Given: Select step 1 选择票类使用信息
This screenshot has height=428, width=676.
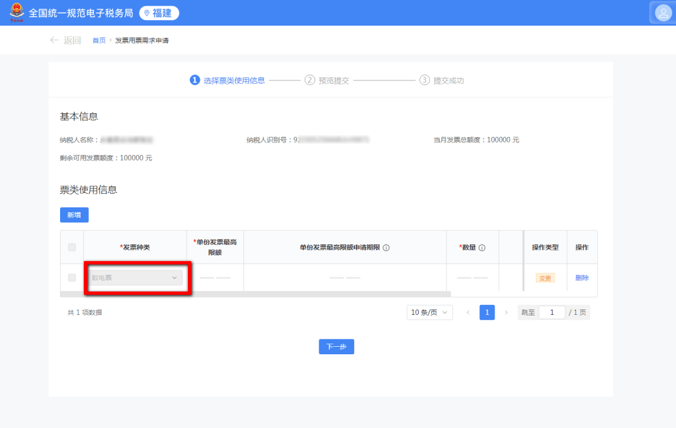Looking at the screenshot, I should point(227,80).
